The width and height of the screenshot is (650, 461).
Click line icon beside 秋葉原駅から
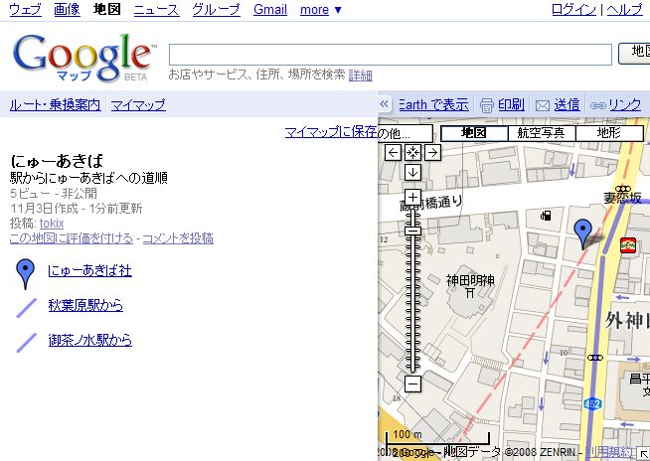[x=27, y=308]
